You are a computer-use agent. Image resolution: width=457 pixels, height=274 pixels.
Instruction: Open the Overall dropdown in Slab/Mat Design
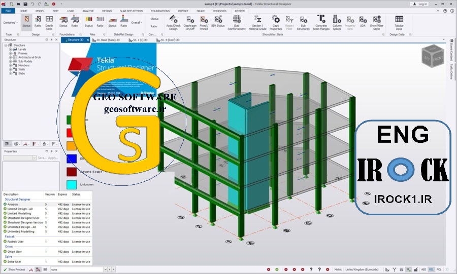pos(137,23)
